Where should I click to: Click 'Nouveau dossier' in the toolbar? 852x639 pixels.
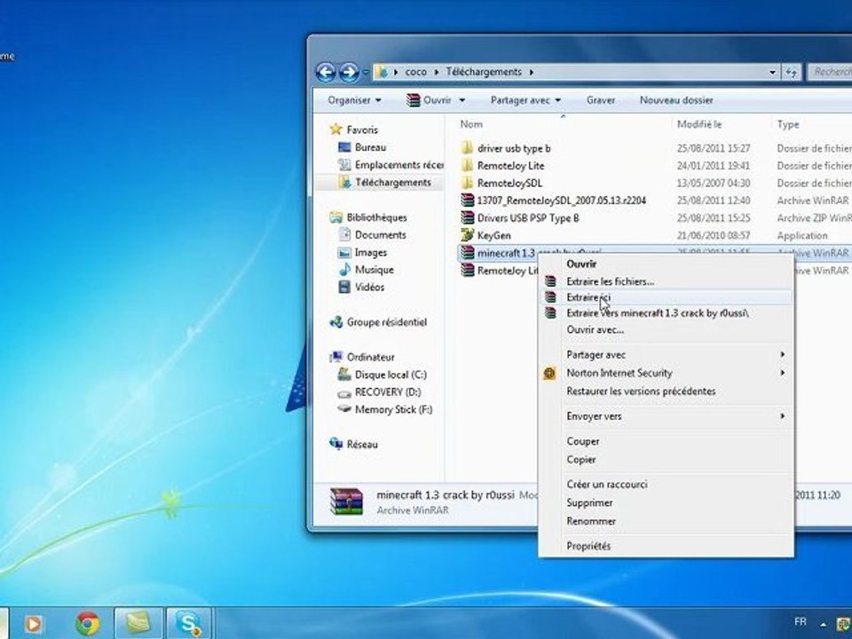(x=676, y=100)
